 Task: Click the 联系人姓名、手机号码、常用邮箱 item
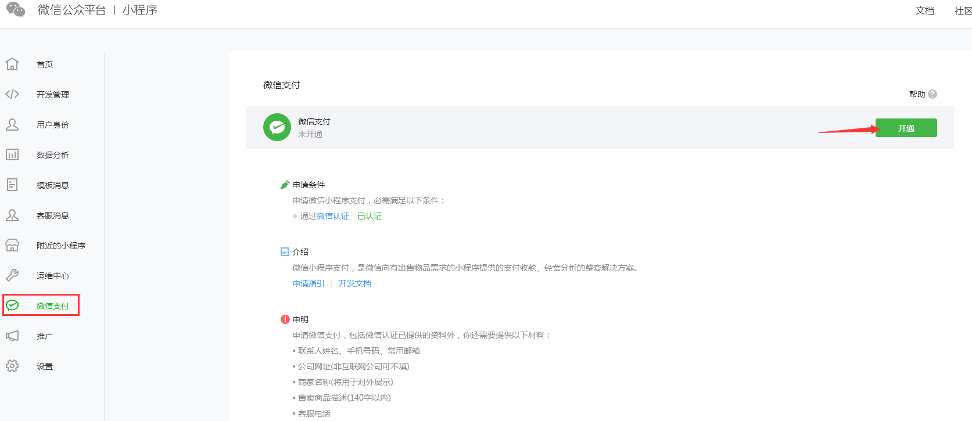[359, 351]
